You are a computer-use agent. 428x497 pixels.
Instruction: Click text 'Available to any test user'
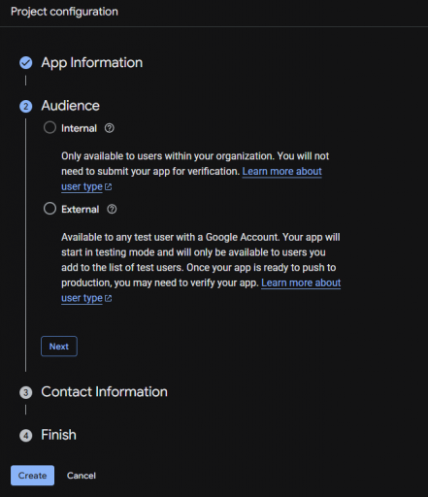click(117, 237)
